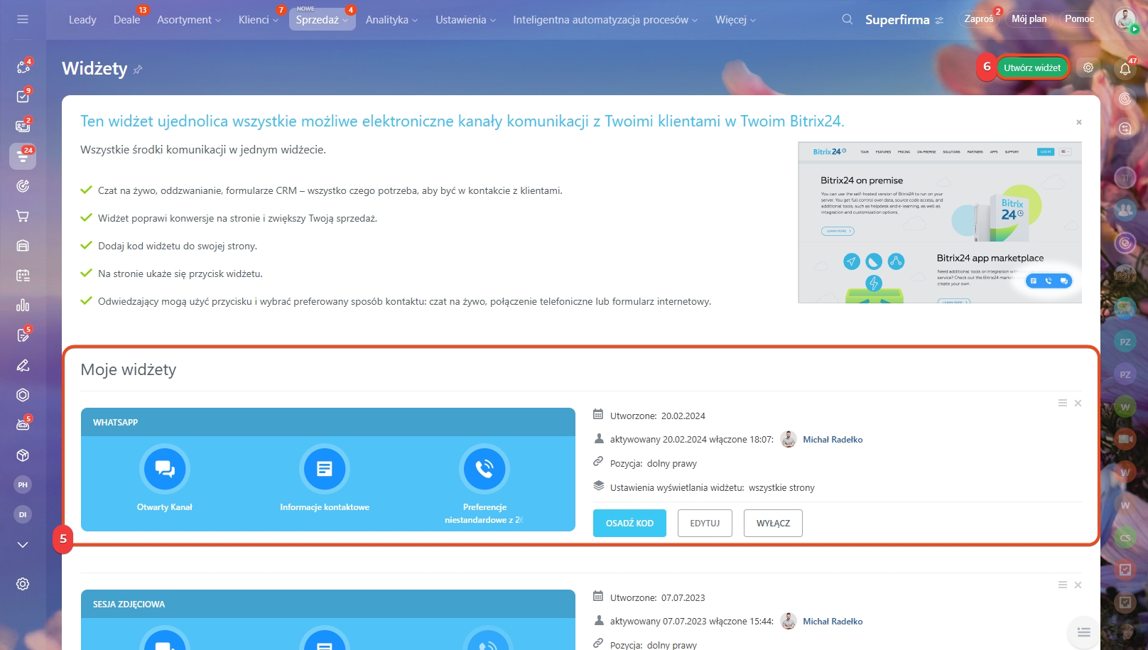This screenshot has width=1148, height=650.
Task: Expand the Asortyment dropdown menu
Action: tap(189, 19)
